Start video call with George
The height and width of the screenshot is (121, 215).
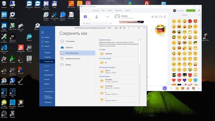161,17
